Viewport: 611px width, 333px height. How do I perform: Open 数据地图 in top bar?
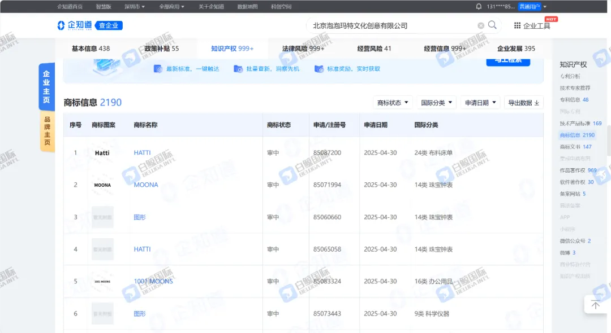click(247, 7)
